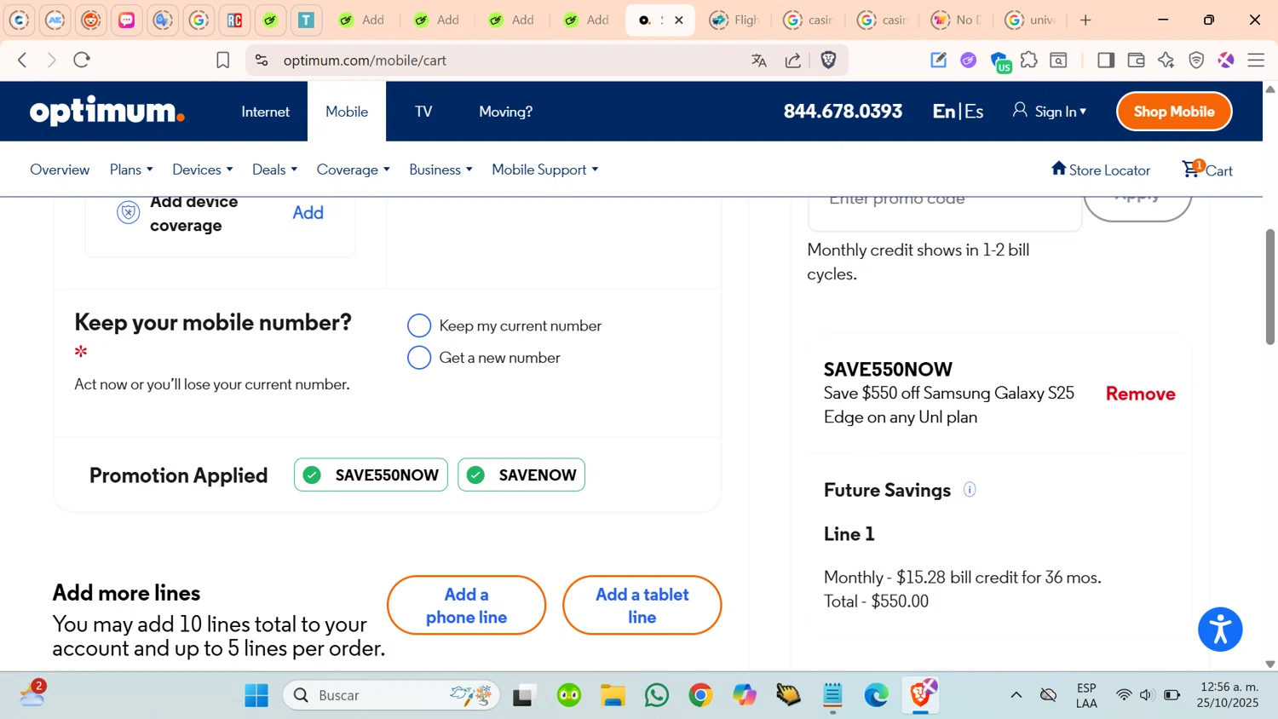Image resolution: width=1278 pixels, height=719 pixels.
Task: Expand Deals dropdown menu
Action: [x=274, y=170]
